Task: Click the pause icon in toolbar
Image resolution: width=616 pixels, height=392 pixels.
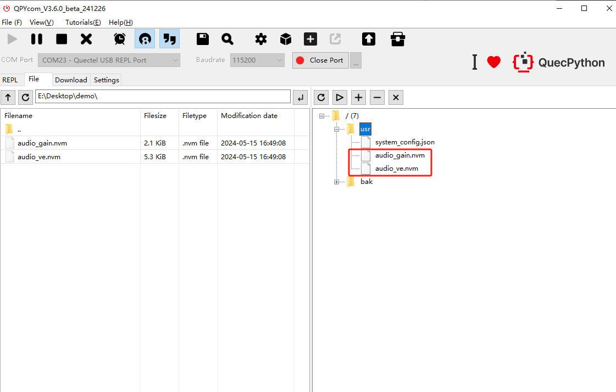Action: [x=37, y=39]
